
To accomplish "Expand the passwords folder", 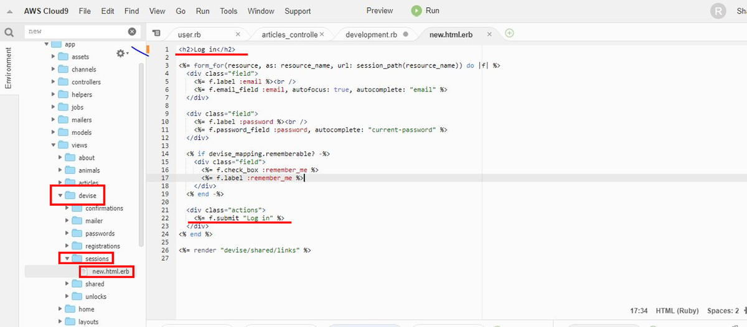I will (67, 234).
